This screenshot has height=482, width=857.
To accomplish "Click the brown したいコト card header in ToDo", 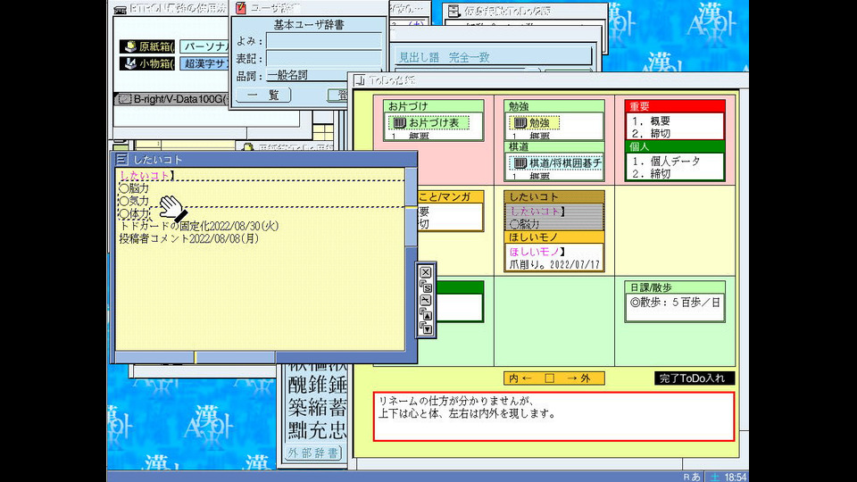I will (x=553, y=196).
